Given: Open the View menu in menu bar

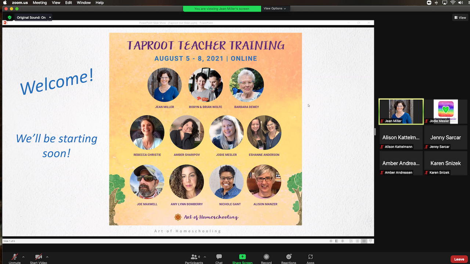Looking at the screenshot, I should [56, 3].
